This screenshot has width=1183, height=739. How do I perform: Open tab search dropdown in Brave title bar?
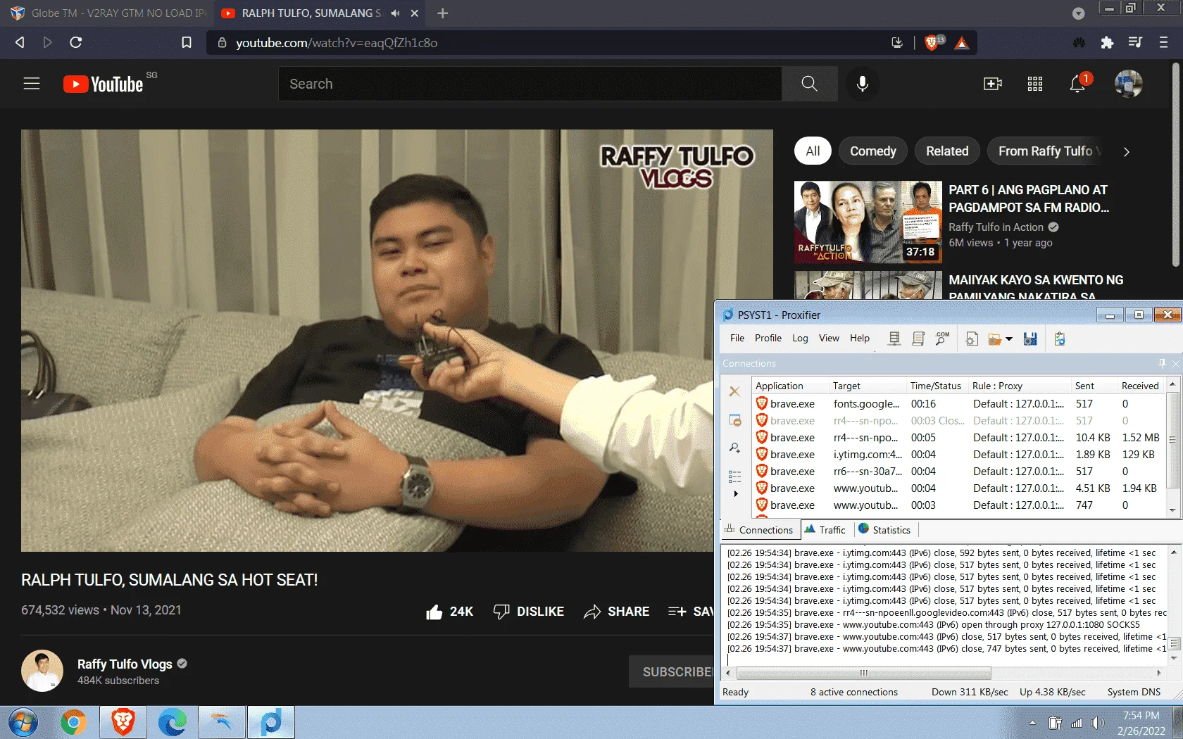(x=1078, y=13)
